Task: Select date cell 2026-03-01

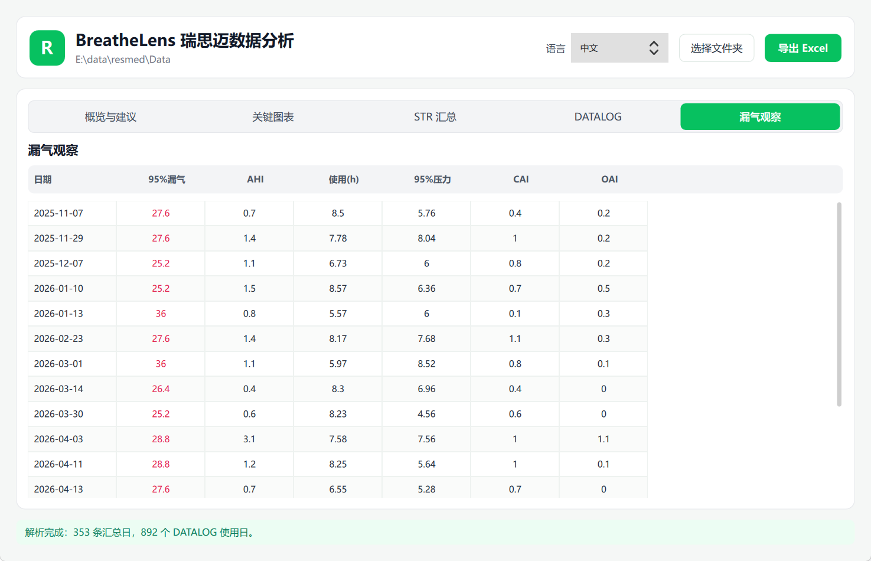Action: pyautogui.click(x=72, y=364)
